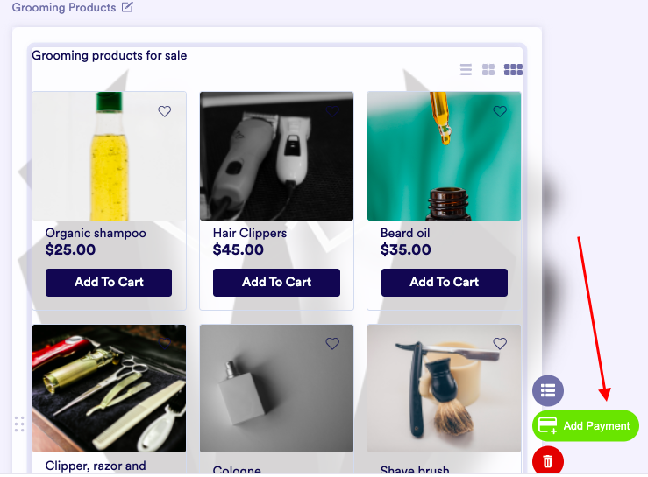Open the Cologne bottle product image

pyautogui.click(x=276, y=389)
